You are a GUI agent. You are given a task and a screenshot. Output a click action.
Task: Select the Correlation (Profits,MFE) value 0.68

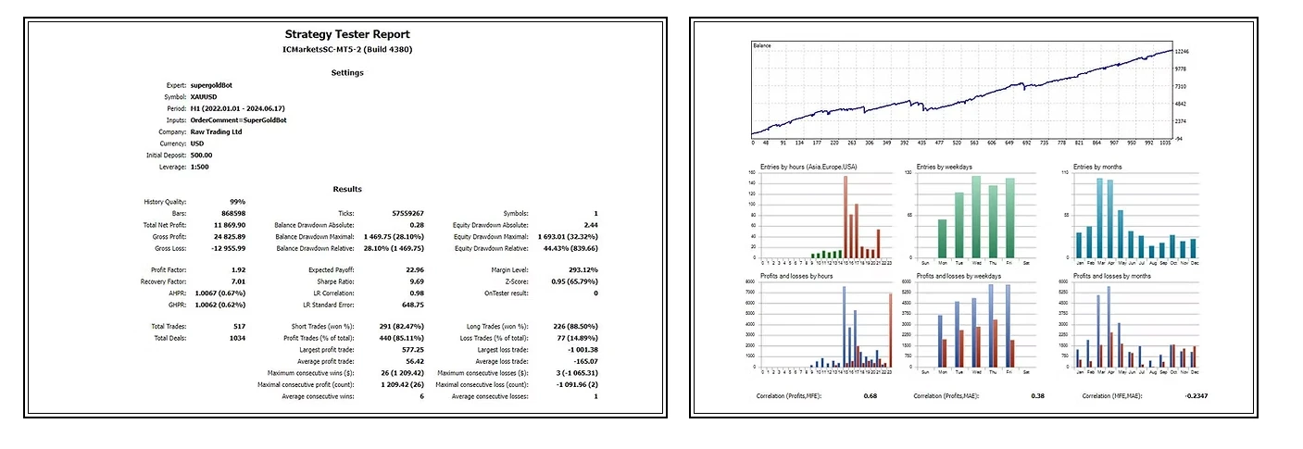click(870, 396)
